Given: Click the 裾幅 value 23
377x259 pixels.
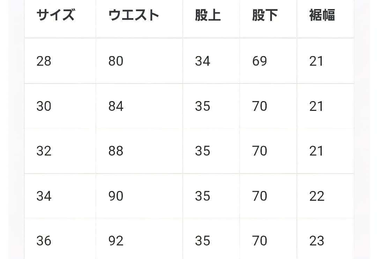Looking at the screenshot, I should 317,241.
